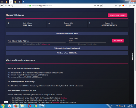Viewport: 136px width, 108px height.
Task: Click the RU language indicator
Action: (112, 106)
